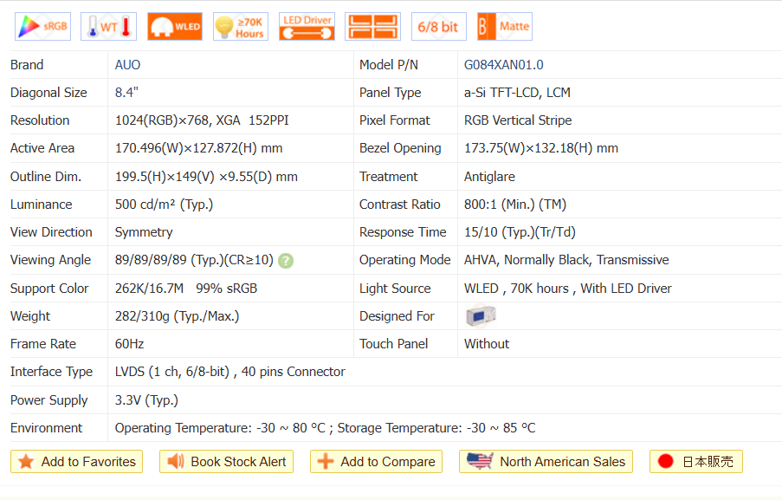Viewport: 782px width, 500px height.
Task: Open the LED Driver feature badge
Action: coord(307,27)
